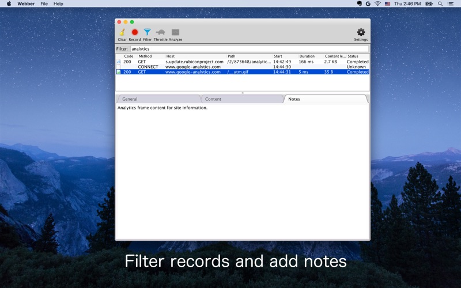
Task: Click the Clear broom icon
Action: tap(122, 33)
